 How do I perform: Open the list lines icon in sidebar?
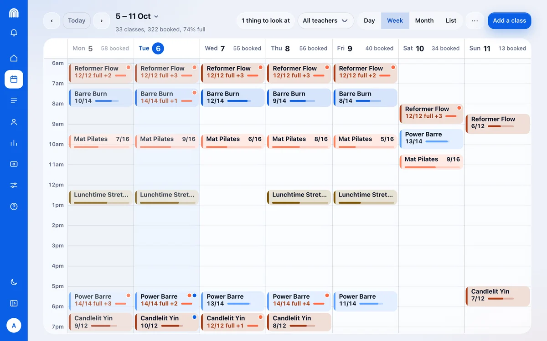[14, 100]
